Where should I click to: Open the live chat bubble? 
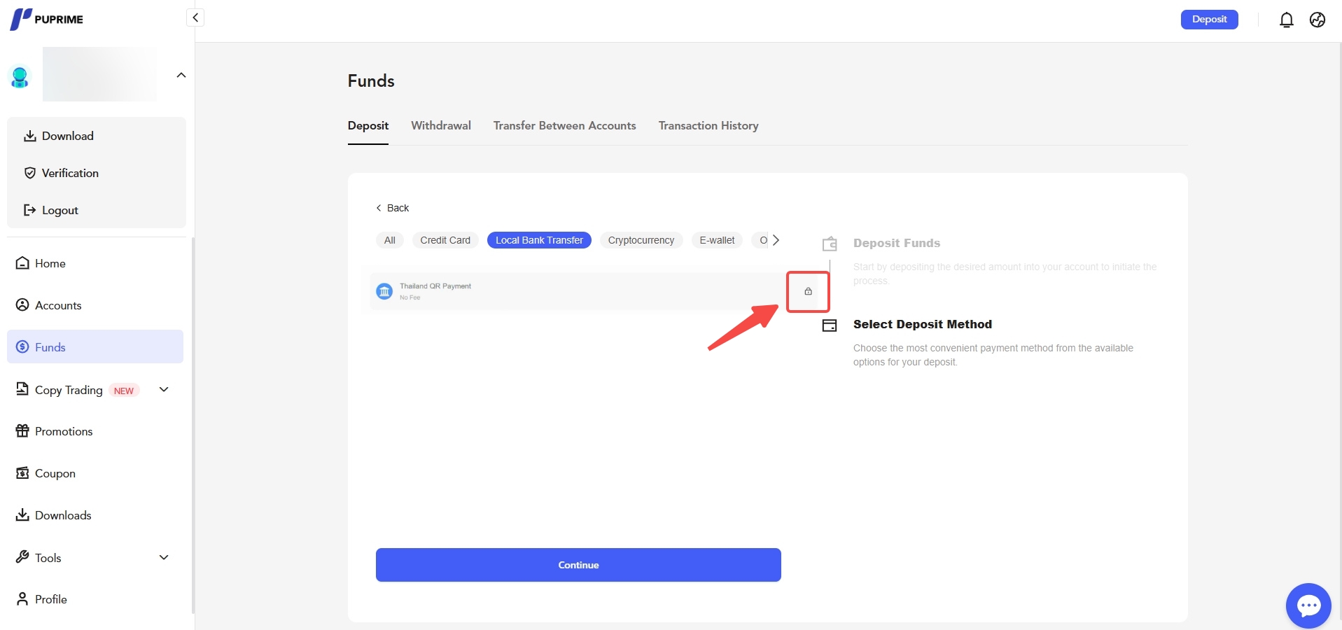point(1308,605)
